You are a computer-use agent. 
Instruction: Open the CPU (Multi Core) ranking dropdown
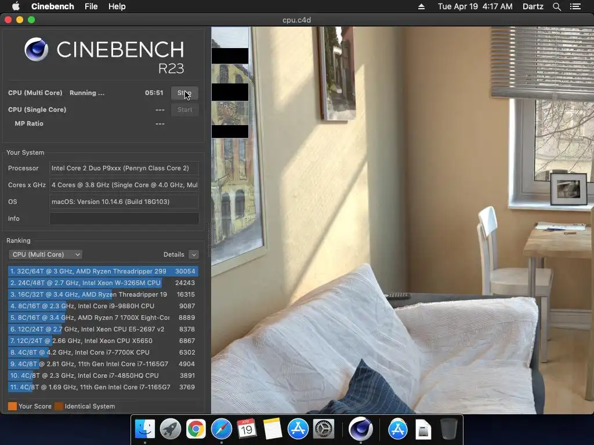point(45,254)
